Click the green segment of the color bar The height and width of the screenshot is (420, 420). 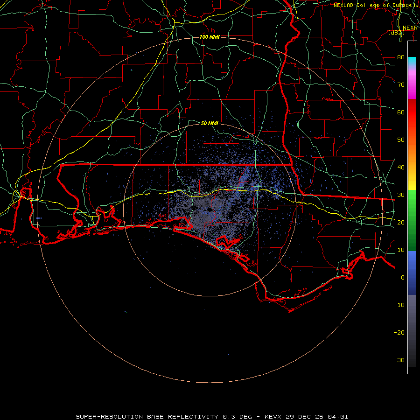pos(412,220)
